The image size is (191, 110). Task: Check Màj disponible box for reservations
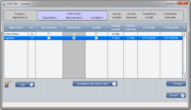[x=49, y=34]
